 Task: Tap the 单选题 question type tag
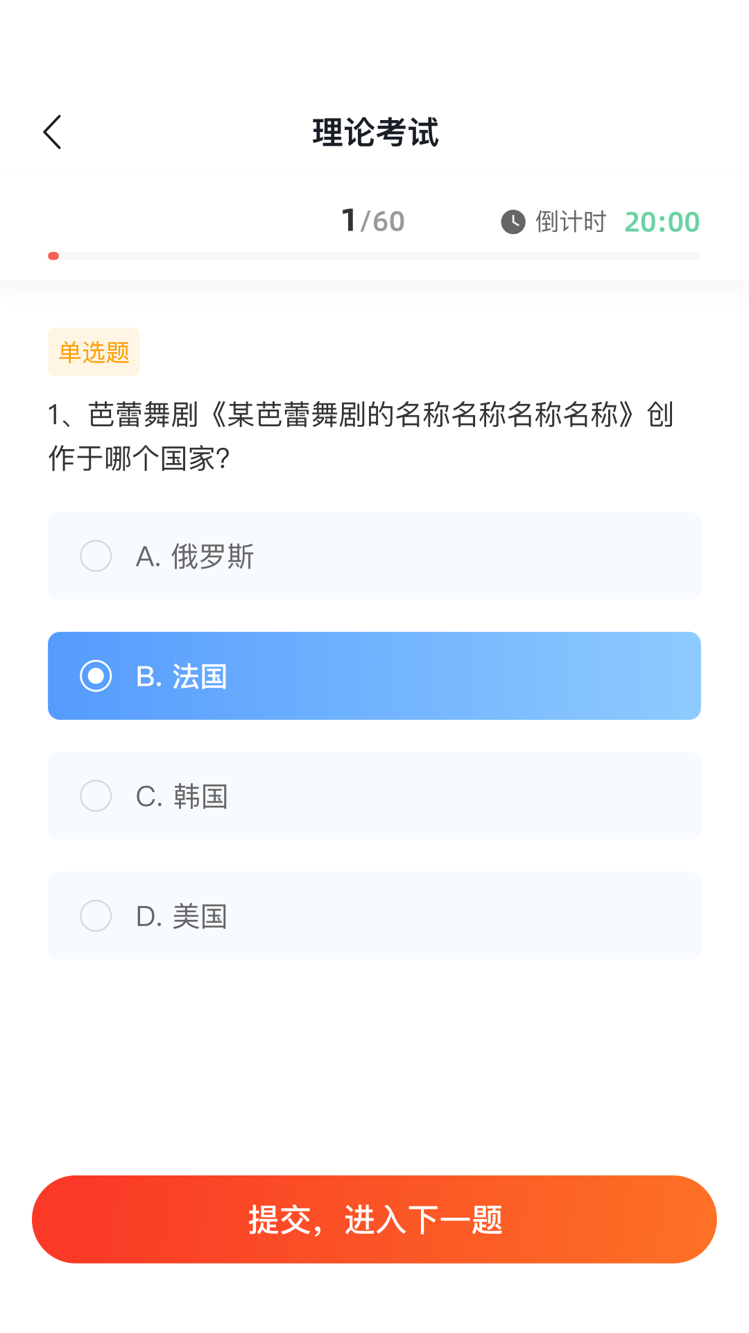pos(94,352)
